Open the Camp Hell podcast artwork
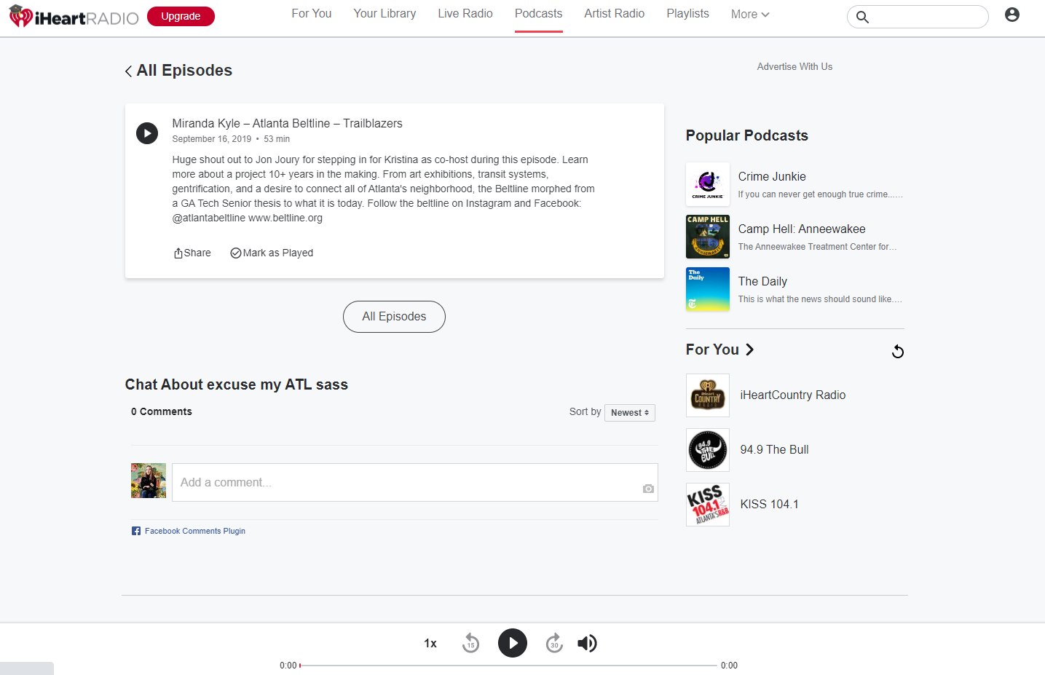 click(x=708, y=237)
